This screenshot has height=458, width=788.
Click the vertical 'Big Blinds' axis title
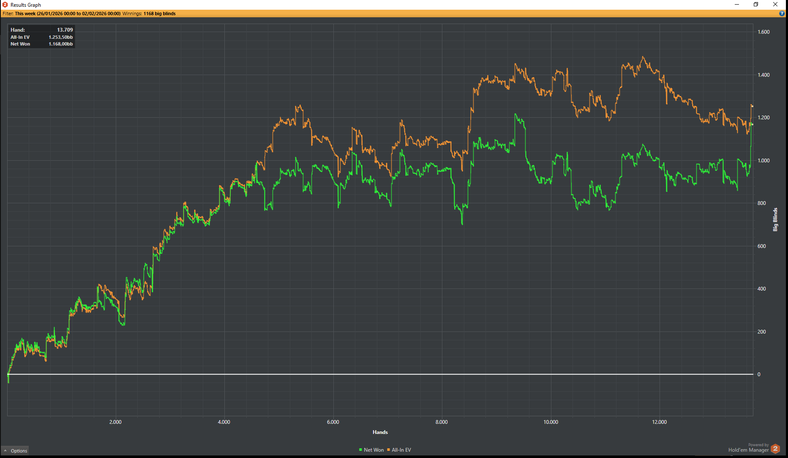pos(775,219)
